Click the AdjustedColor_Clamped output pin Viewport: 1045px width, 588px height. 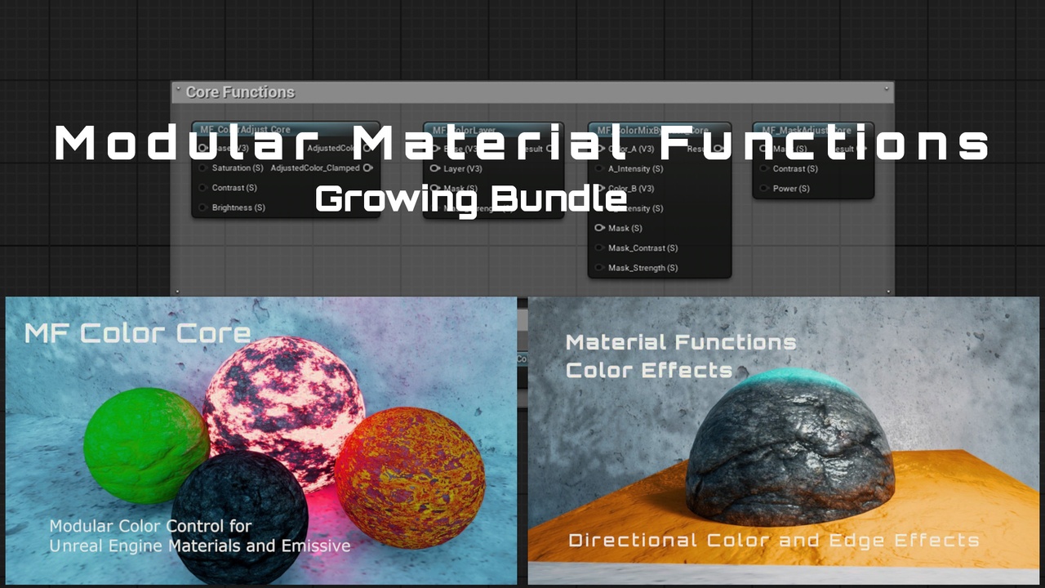pos(368,168)
